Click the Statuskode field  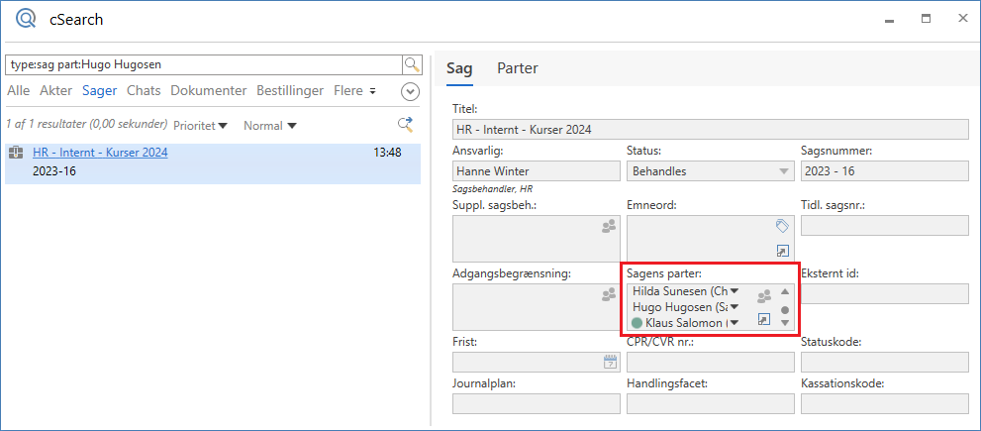[x=885, y=362]
